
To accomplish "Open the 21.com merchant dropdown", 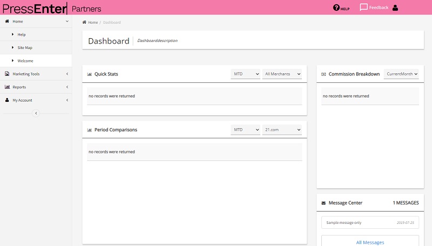I will (x=282, y=130).
